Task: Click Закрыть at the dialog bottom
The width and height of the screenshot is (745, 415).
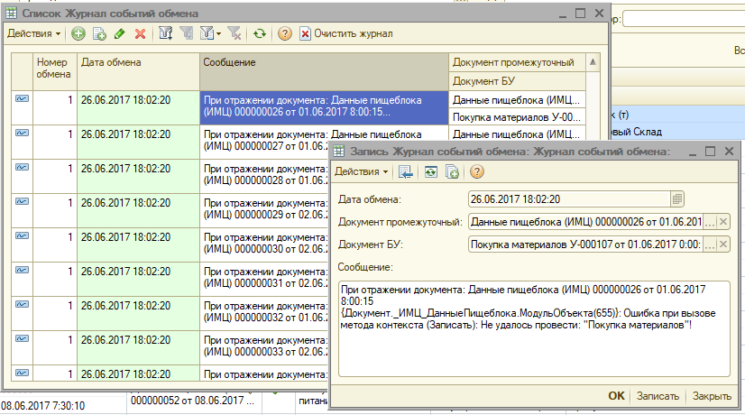Action: [712, 396]
